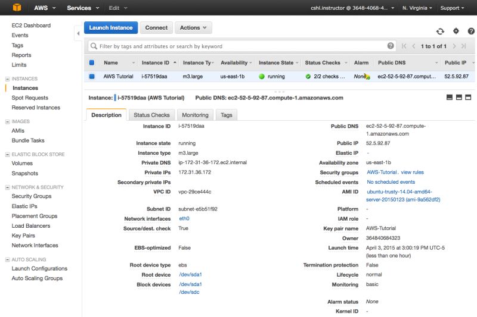Click into the filter by tags search field

click(x=242, y=46)
